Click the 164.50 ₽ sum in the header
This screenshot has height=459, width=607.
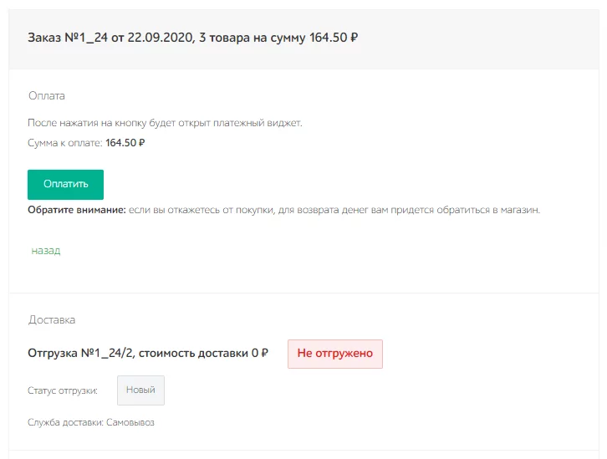coord(329,38)
